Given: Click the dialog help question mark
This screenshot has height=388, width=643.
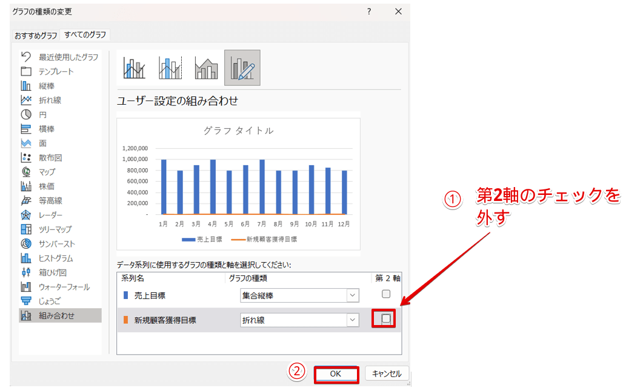Looking at the screenshot, I should point(369,11).
